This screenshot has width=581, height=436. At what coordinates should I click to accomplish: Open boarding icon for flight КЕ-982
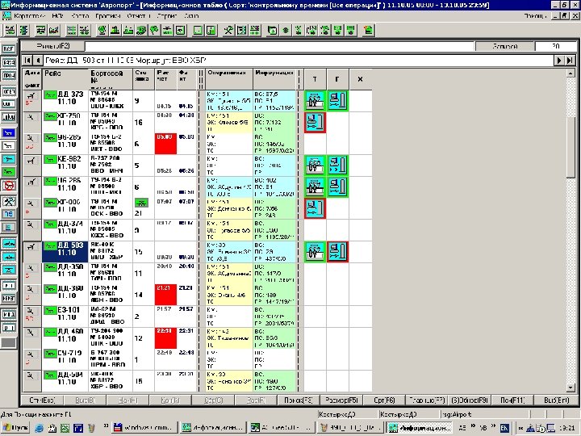[337, 166]
